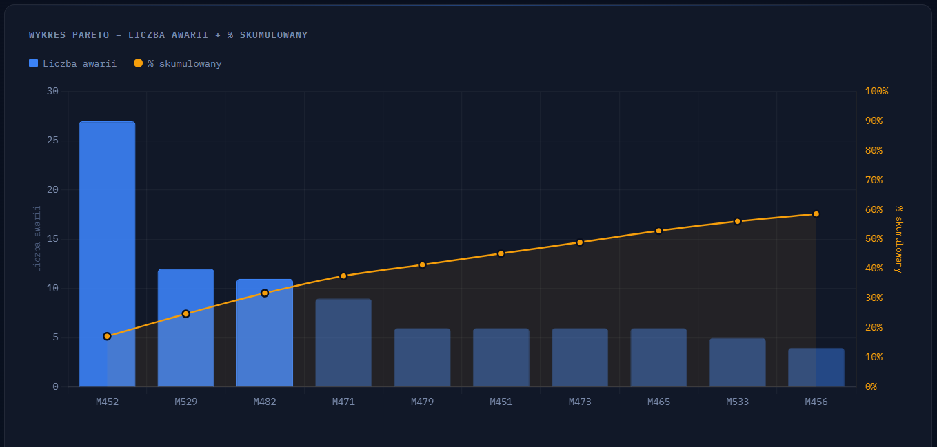Image resolution: width=937 pixels, height=447 pixels.
Task: Toggle the % skumulowany legend series
Action: pos(177,63)
